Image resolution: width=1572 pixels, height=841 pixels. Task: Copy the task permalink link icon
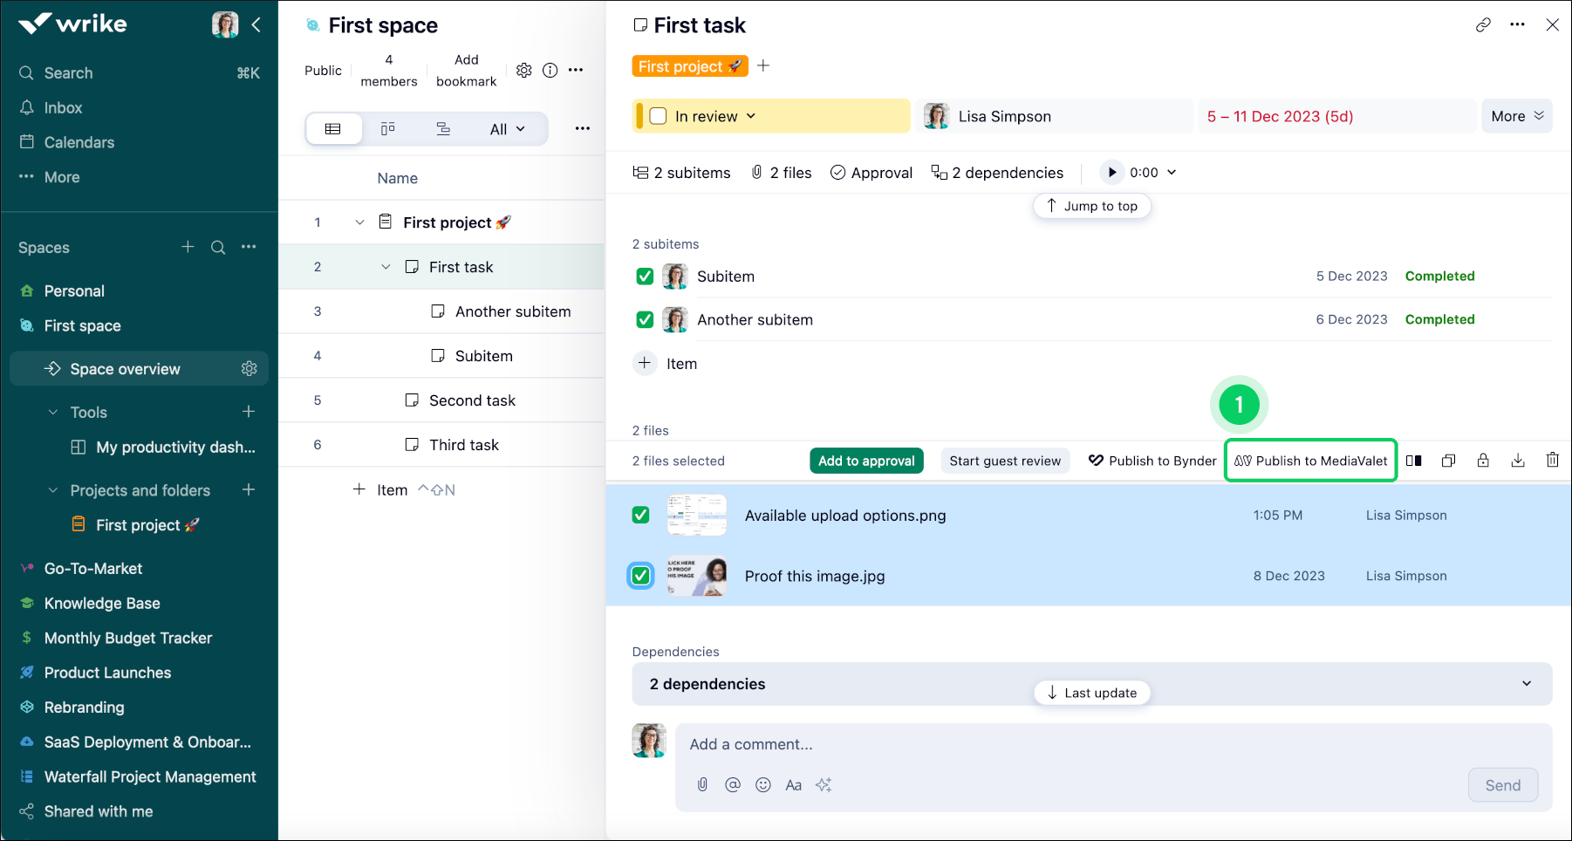coord(1482,25)
